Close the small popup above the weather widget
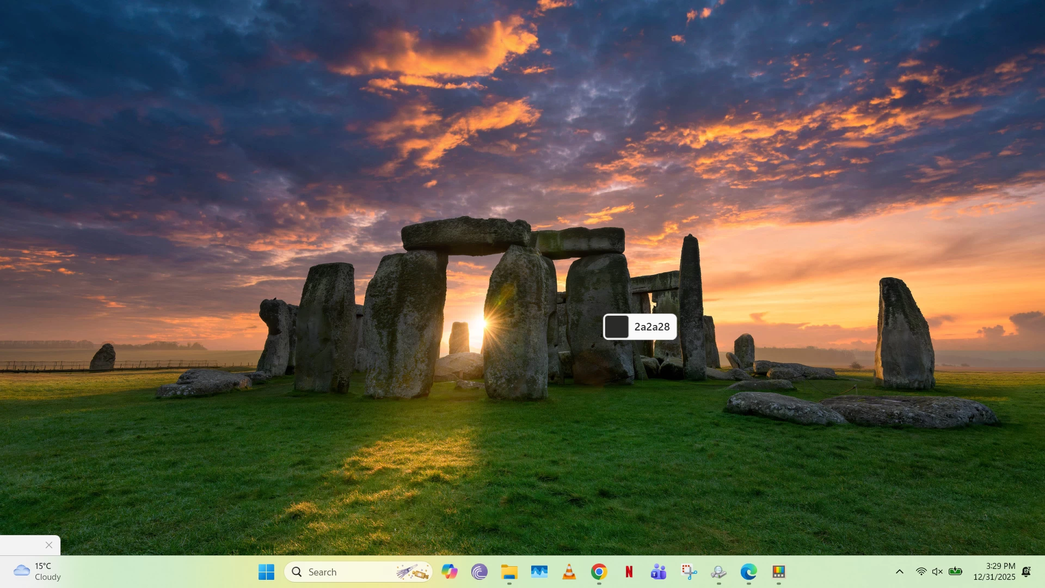Viewport: 1045px width, 588px height. tap(49, 545)
